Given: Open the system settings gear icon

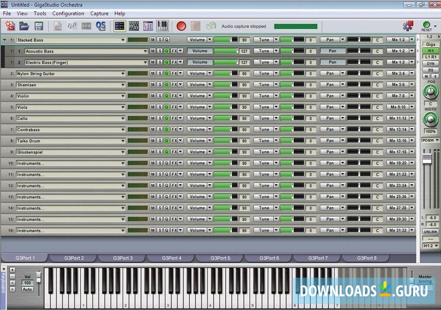Looking at the screenshot, I should pos(408,26).
